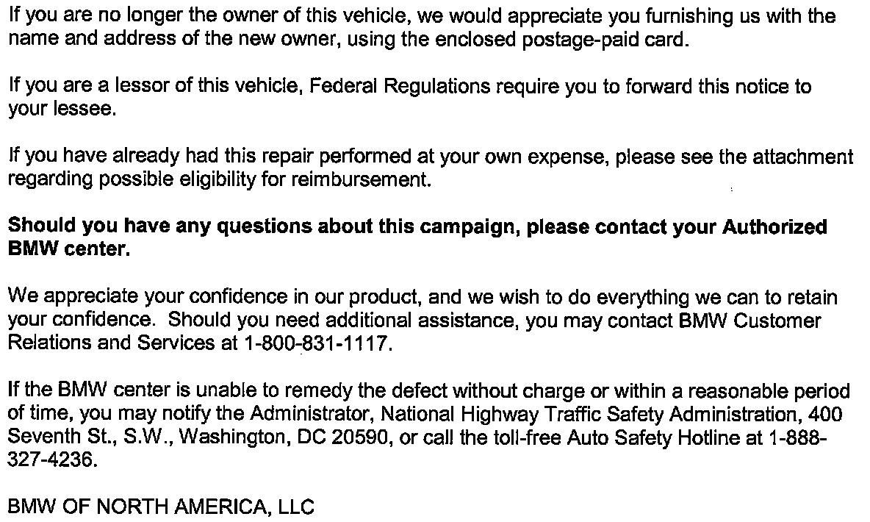The image size is (870, 522).
Task: Click the bold "BMW center." text
Action: [69, 249]
